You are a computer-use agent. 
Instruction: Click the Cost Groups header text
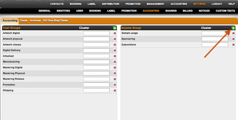11,28
